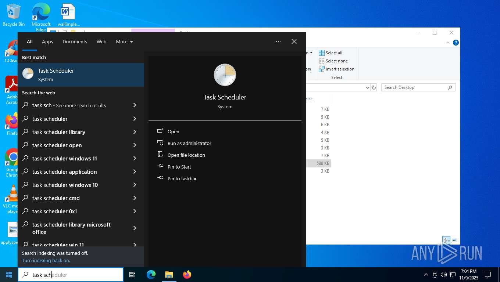
Task: Open Task View in the taskbar
Action: point(132,275)
